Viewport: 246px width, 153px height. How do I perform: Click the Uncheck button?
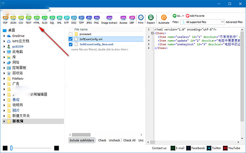114,140
